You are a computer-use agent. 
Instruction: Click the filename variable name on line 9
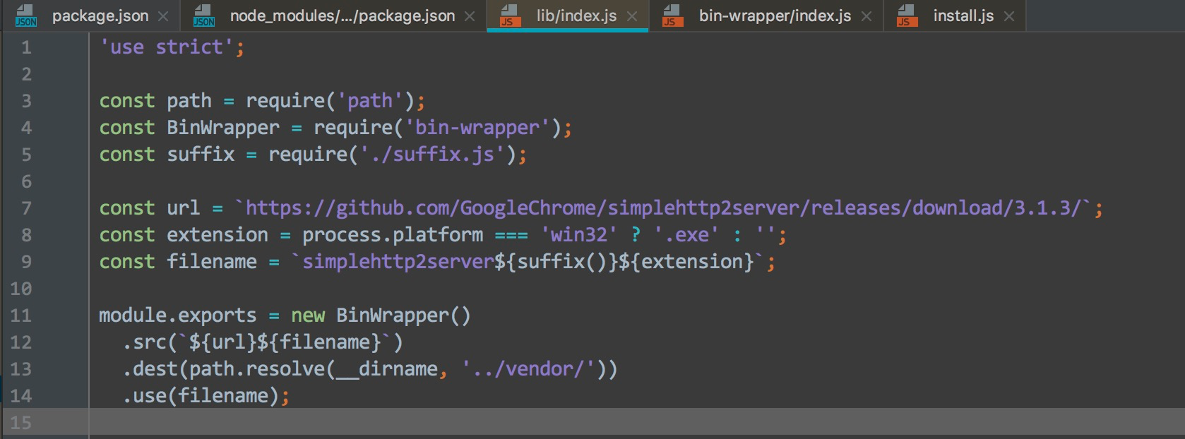[212, 262]
